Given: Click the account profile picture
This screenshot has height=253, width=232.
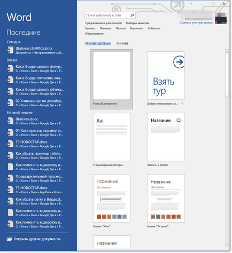Looking at the screenshot, I should point(221,18).
